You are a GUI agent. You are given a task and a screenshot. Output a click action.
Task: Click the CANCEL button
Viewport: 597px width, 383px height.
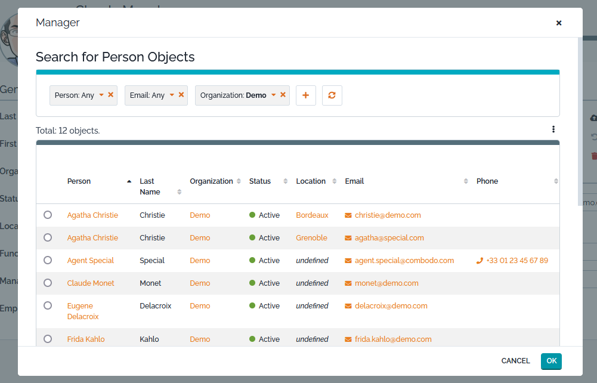[x=515, y=361]
